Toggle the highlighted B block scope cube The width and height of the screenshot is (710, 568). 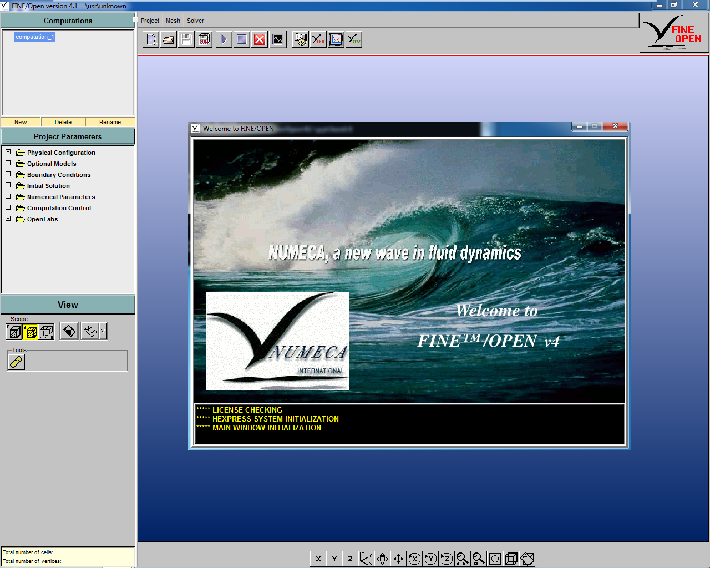coord(31,332)
